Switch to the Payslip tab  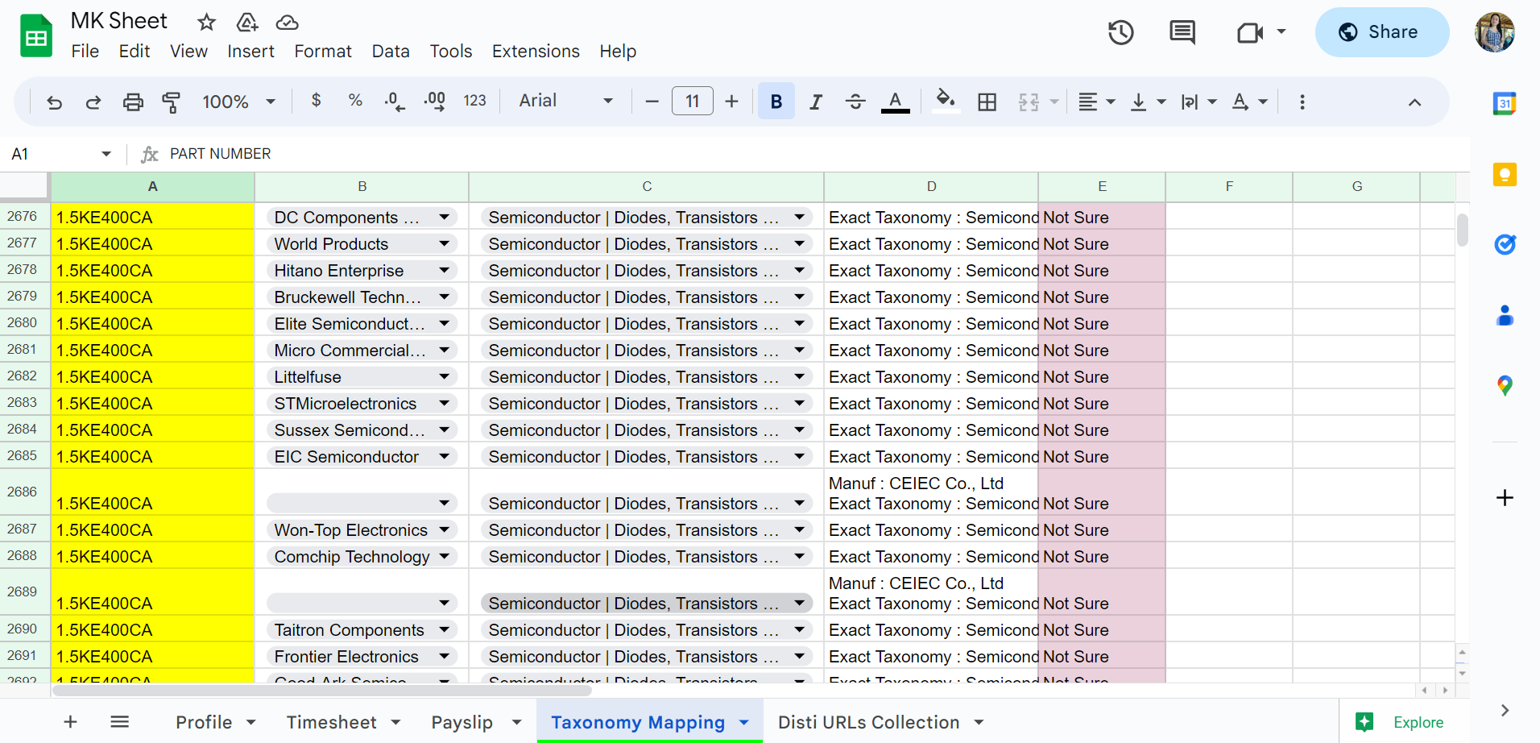click(462, 723)
